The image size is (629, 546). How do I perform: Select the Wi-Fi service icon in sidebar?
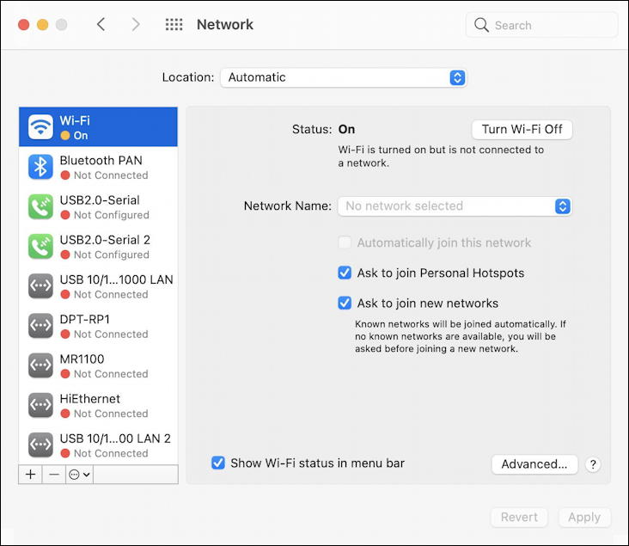(40, 127)
